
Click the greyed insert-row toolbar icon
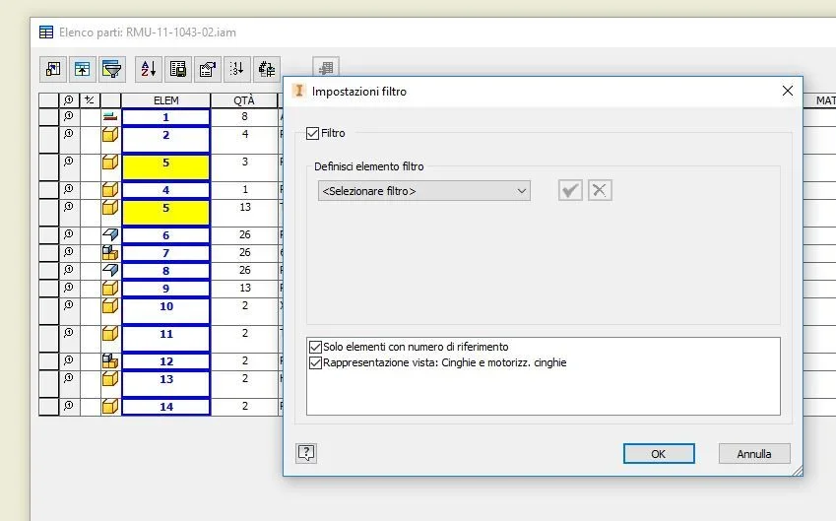[x=326, y=68]
